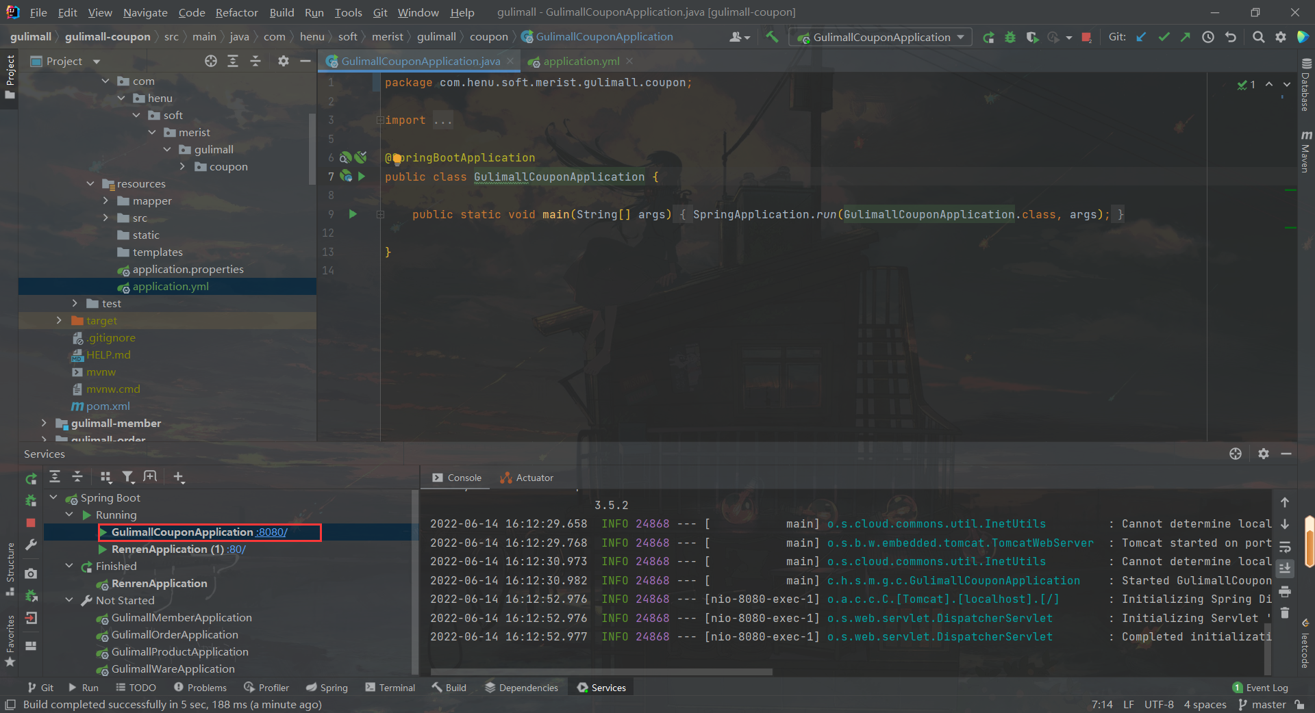Click the Select Opened File crosshair in Project panel
This screenshot has width=1315, height=713.
point(211,61)
